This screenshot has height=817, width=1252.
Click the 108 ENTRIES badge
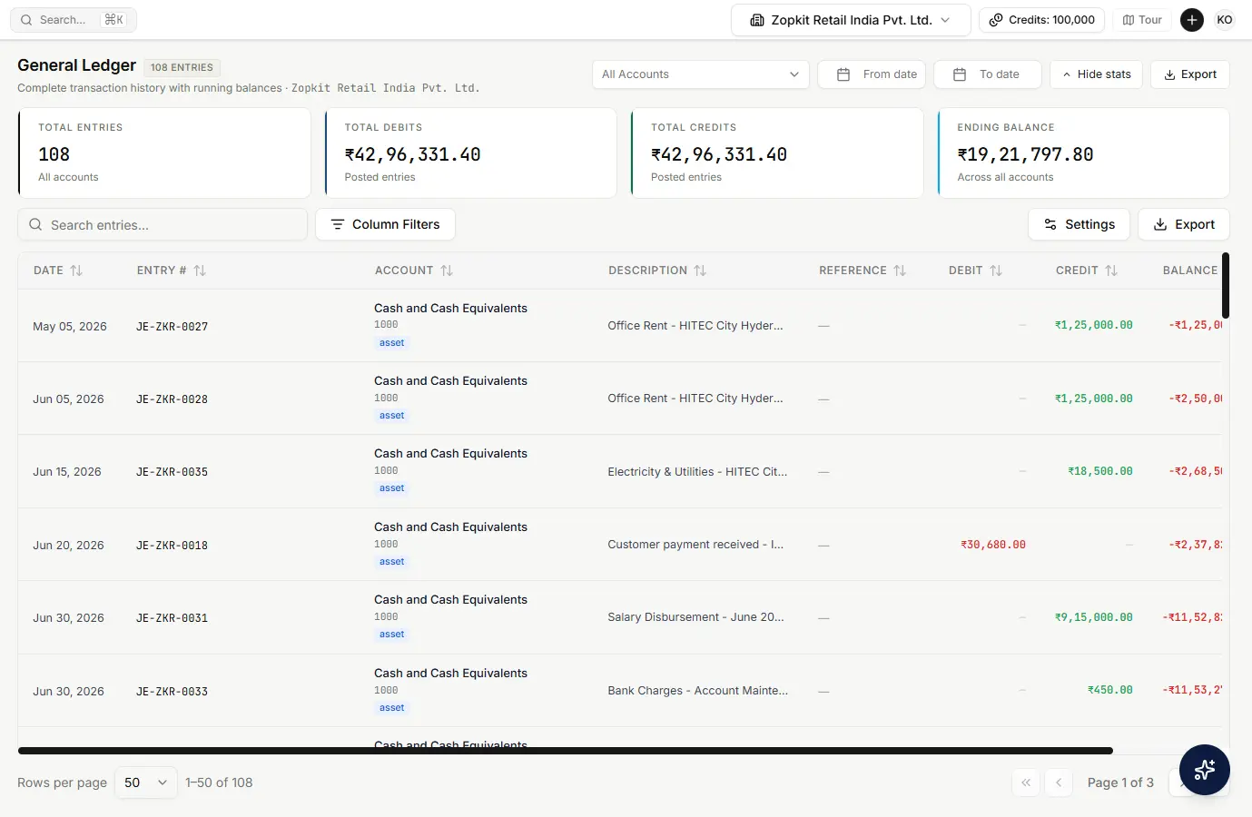(182, 67)
